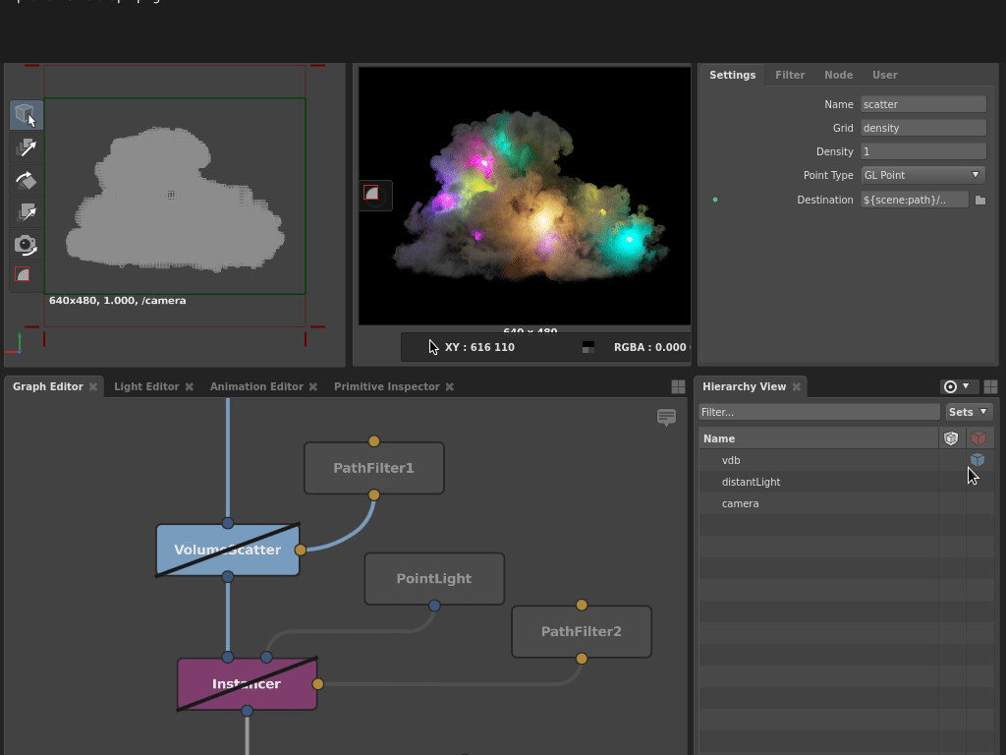1006x755 pixels.
Task: Click the VolumeScatter filter plug on right side
Action: [301, 550]
